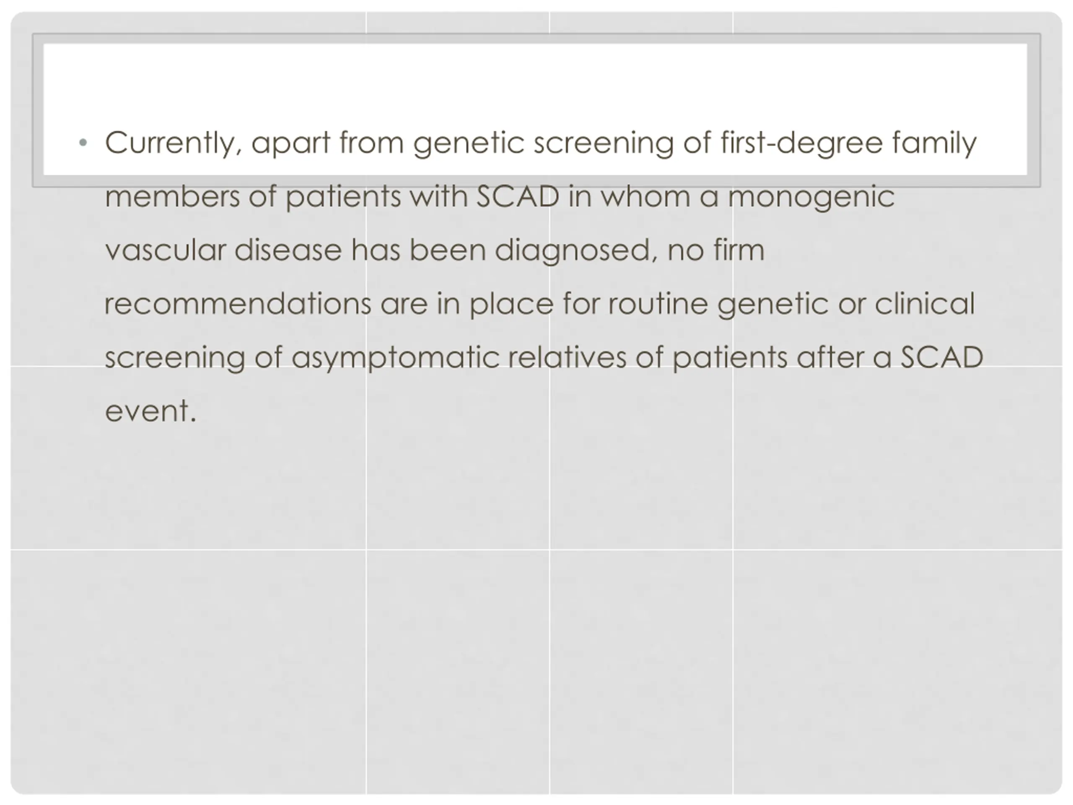The height and width of the screenshot is (805, 1073).
Task: Click the word "members"
Action: (x=172, y=197)
